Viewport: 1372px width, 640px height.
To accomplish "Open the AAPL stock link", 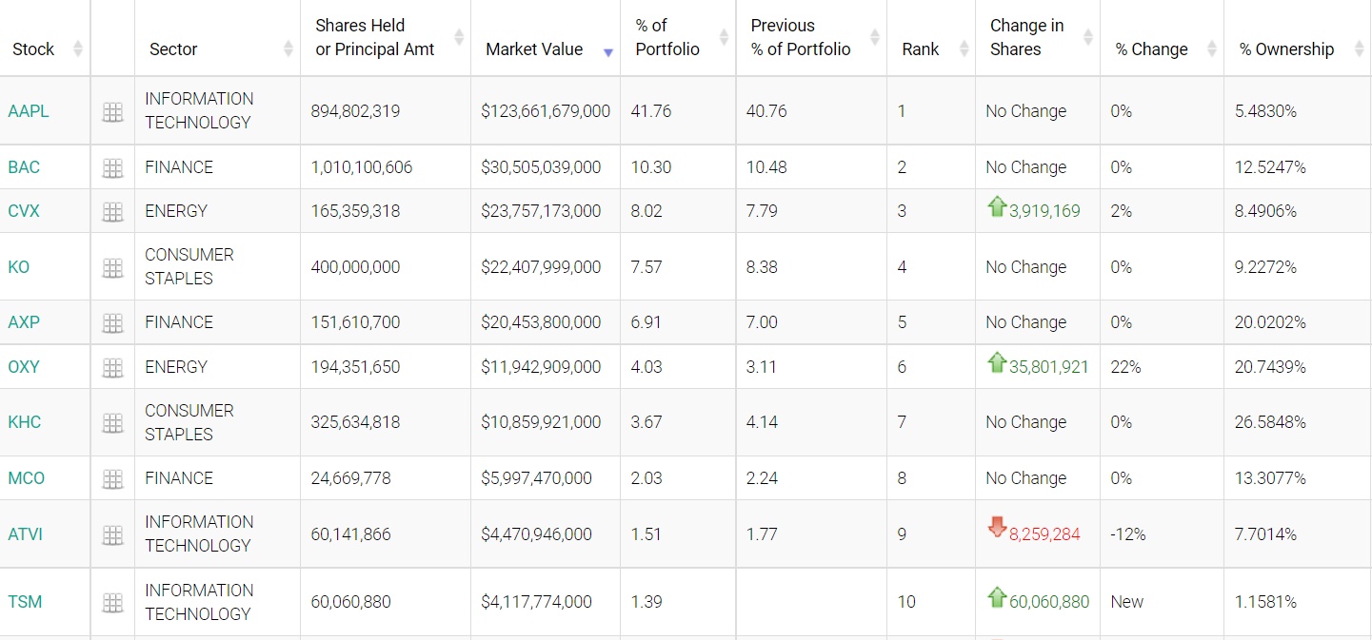I will (x=29, y=111).
